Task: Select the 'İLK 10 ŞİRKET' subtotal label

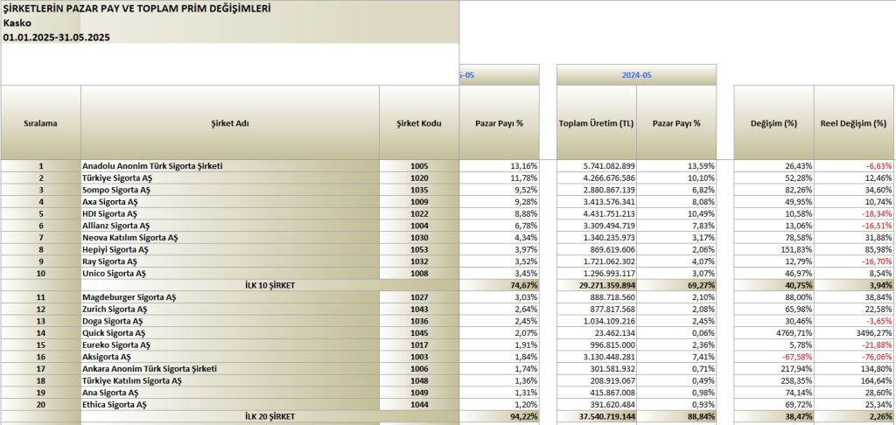Action: pos(269,286)
